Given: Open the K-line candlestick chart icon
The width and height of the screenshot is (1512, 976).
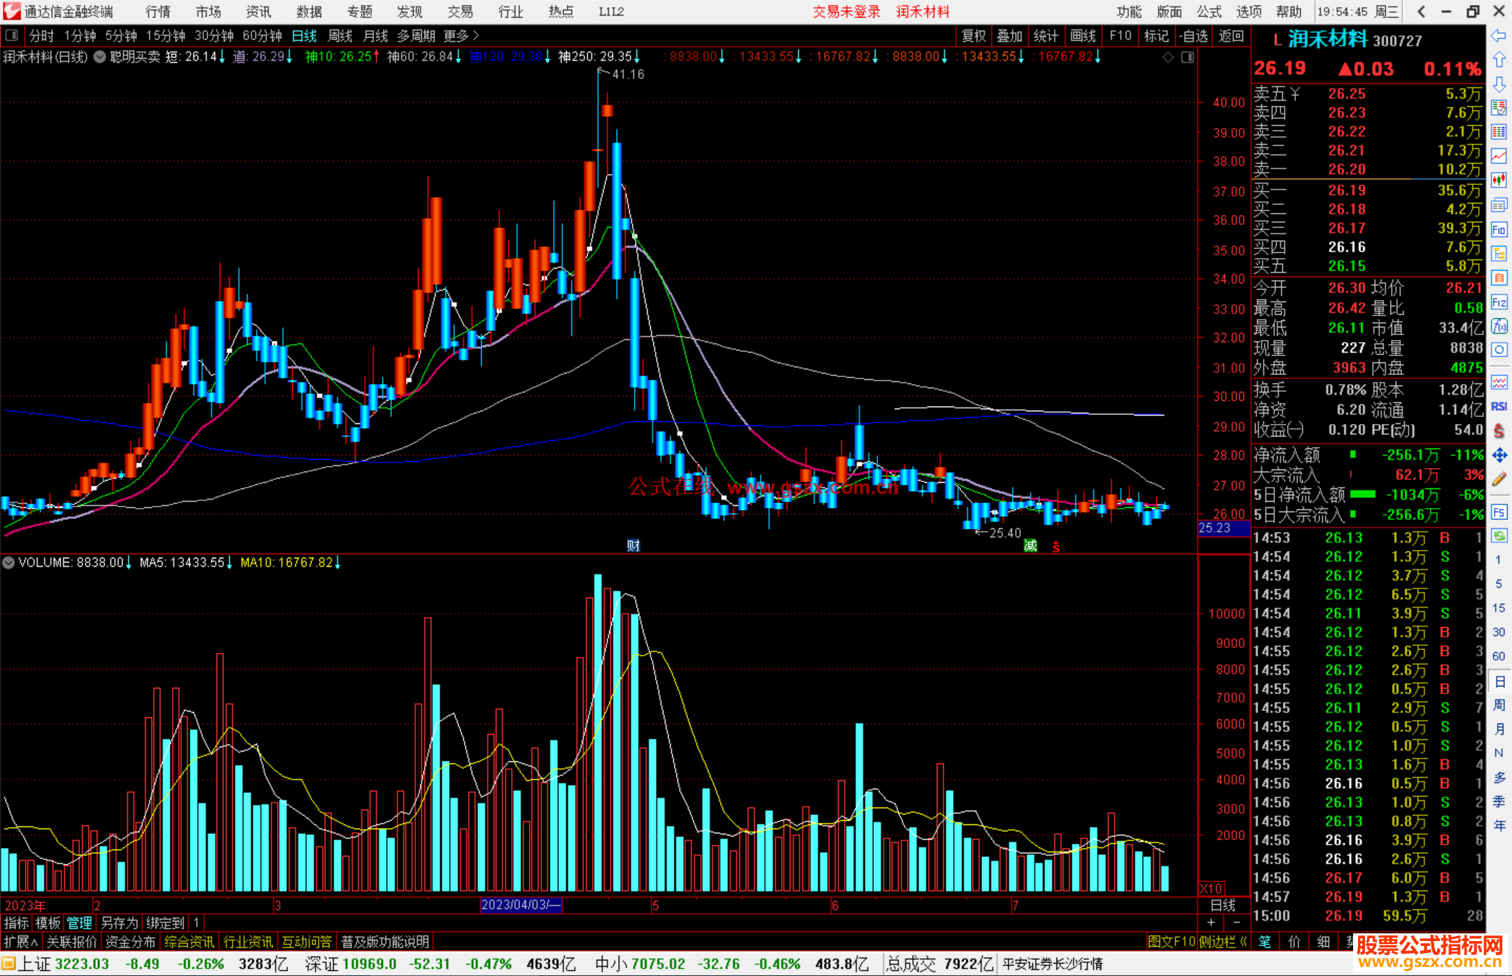Looking at the screenshot, I should (1499, 181).
